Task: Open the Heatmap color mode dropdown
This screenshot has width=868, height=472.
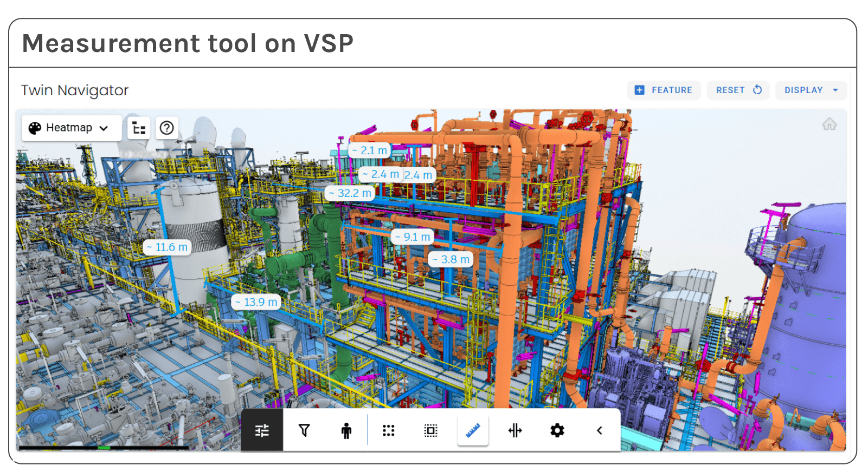Action: coord(72,128)
